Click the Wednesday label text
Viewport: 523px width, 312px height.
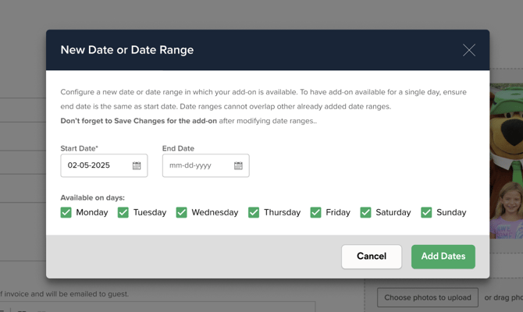pyautogui.click(x=215, y=212)
